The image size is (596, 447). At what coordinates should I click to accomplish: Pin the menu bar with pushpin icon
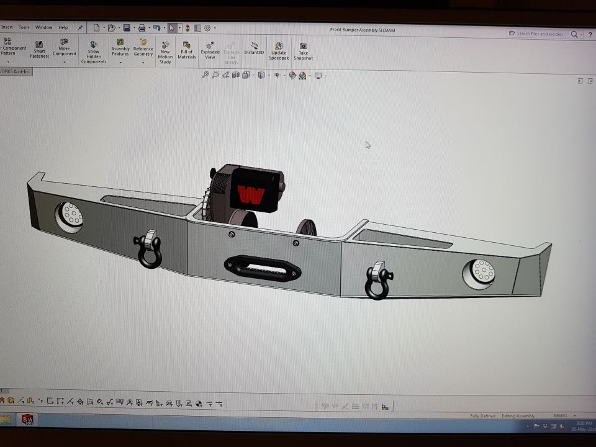point(80,27)
